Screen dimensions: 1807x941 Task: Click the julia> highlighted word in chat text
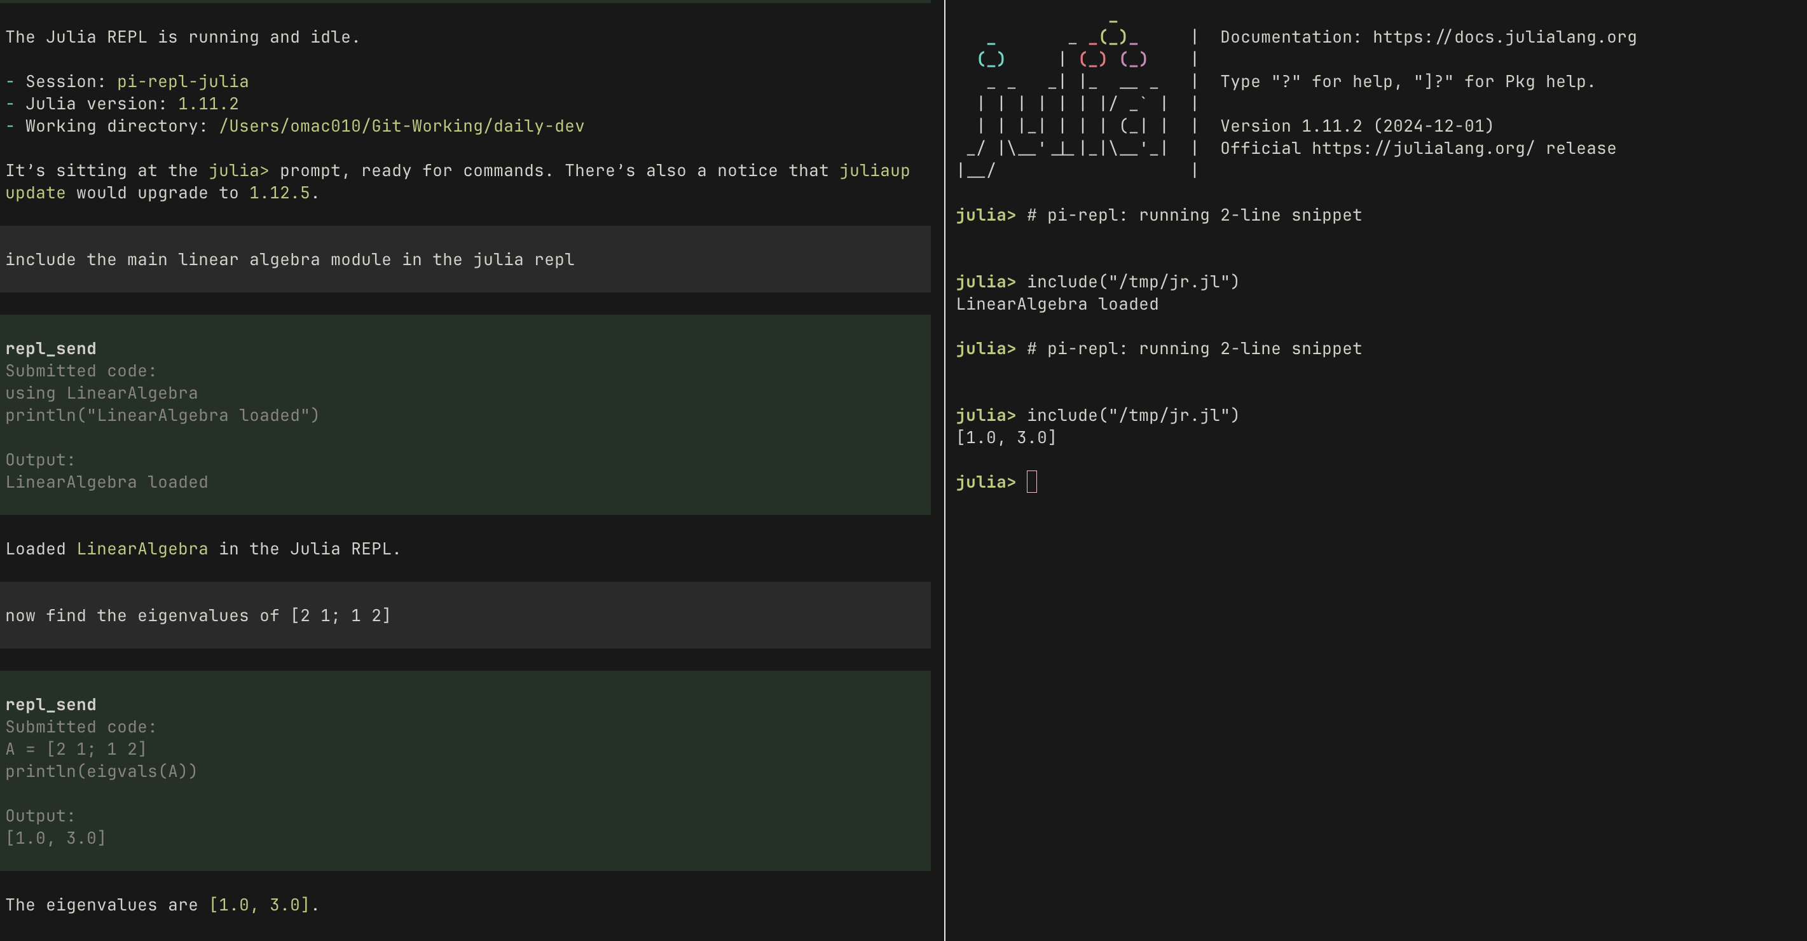[x=238, y=170]
